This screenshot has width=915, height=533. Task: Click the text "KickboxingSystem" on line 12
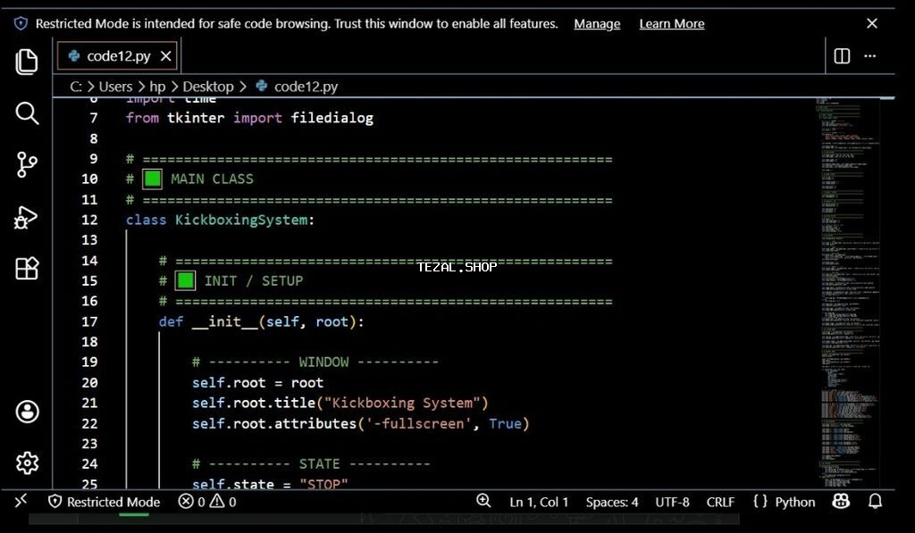[x=241, y=220]
